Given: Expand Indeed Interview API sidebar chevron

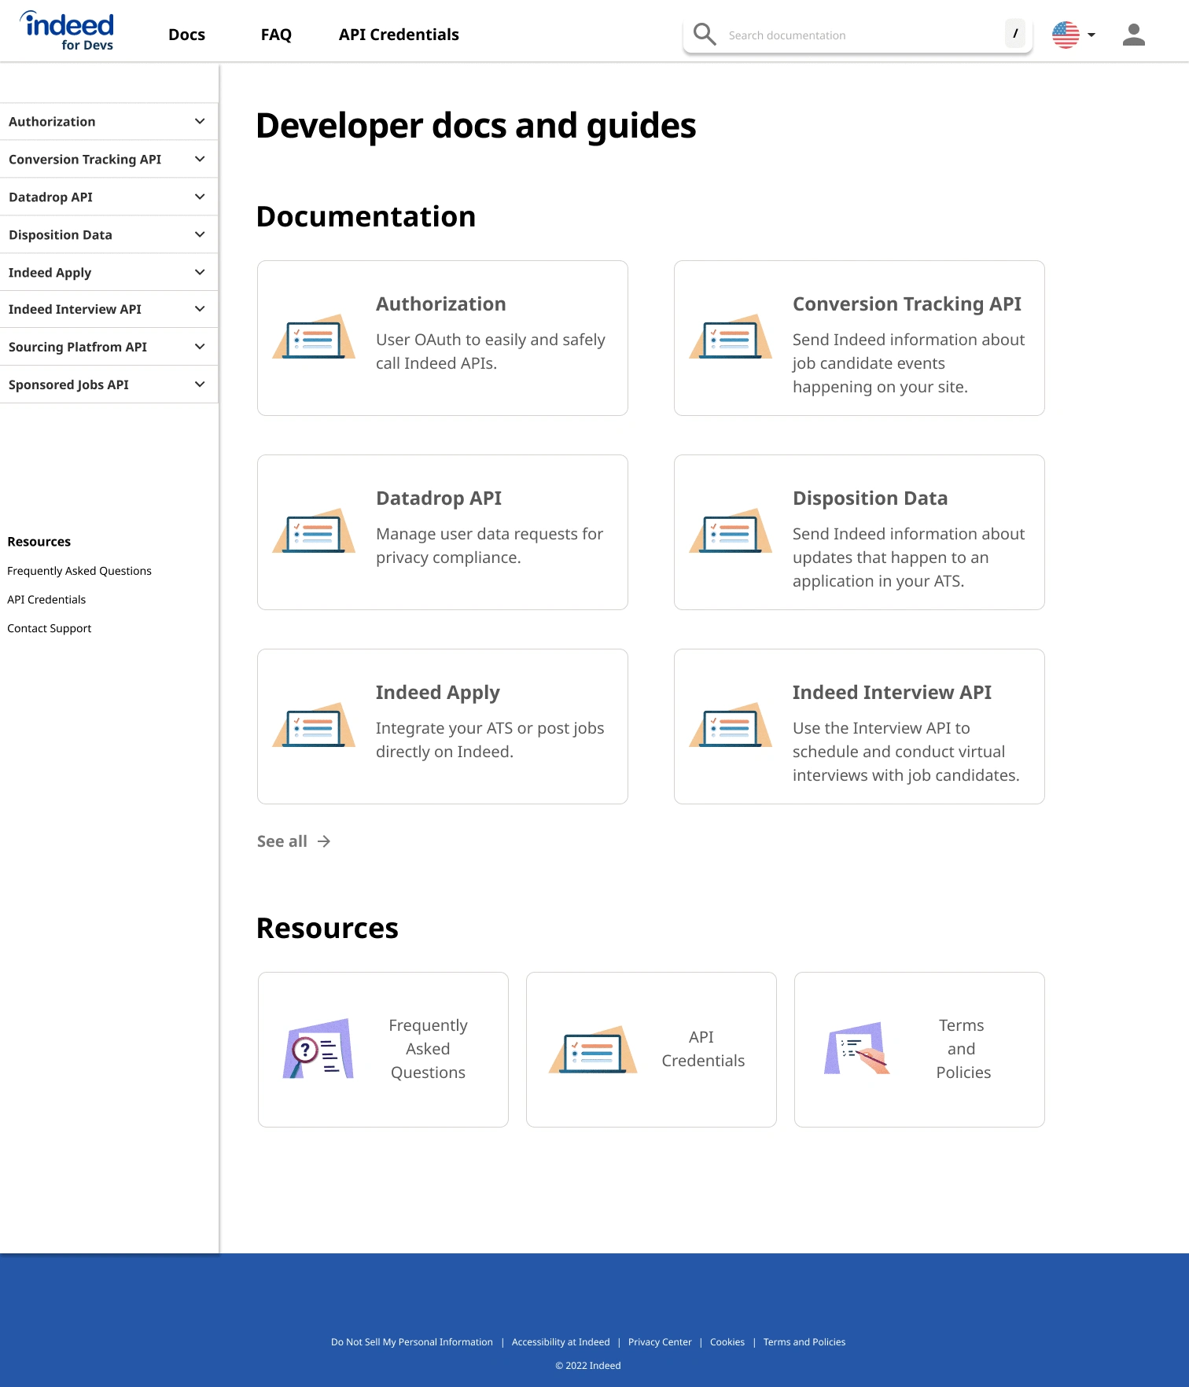Looking at the screenshot, I should (200, 310).
